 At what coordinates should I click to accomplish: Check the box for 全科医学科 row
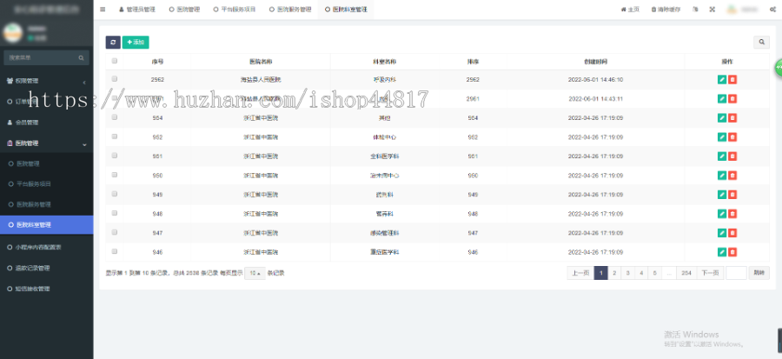coord(114,155)
